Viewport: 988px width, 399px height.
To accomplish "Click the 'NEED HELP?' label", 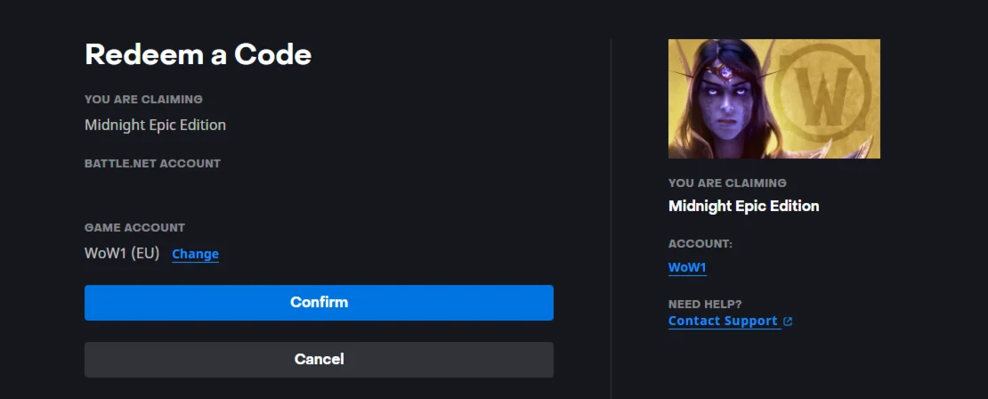I will (x=705, y=304).
